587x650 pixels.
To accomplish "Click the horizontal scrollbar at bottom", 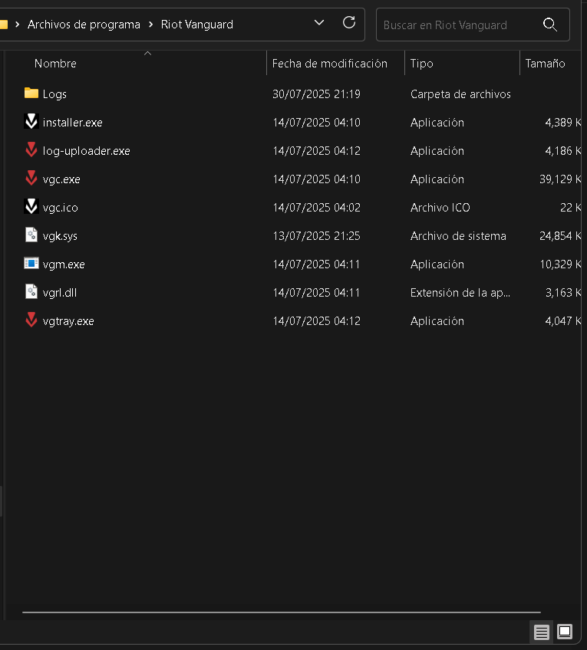I will click(x=282, y=612).
